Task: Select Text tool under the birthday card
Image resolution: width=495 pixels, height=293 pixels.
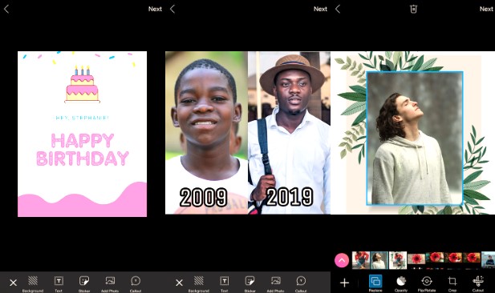Action: click(59, 283)
